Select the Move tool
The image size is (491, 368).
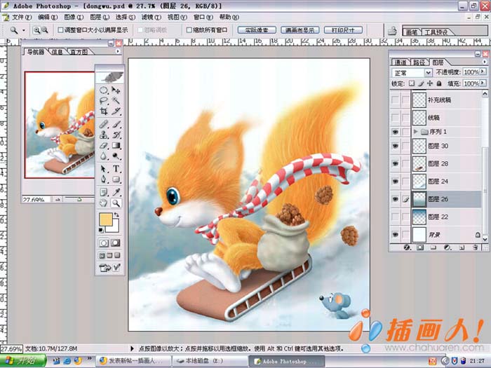coord(116,90)
